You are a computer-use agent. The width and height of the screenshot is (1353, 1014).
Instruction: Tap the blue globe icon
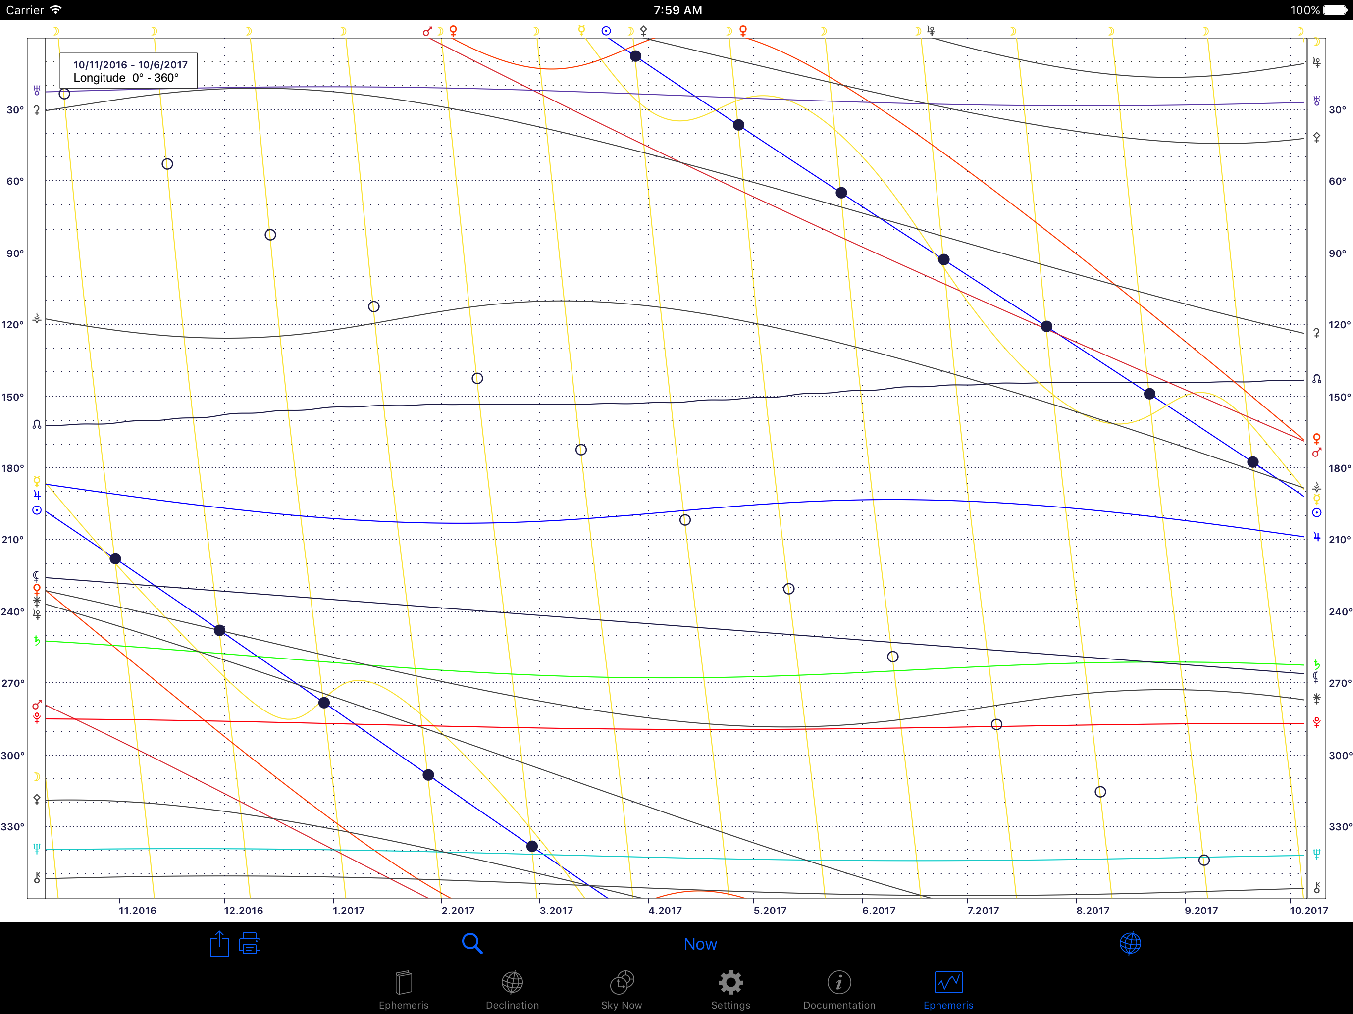1130,943
